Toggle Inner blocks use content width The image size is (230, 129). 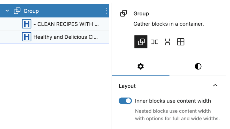[125, 101]
